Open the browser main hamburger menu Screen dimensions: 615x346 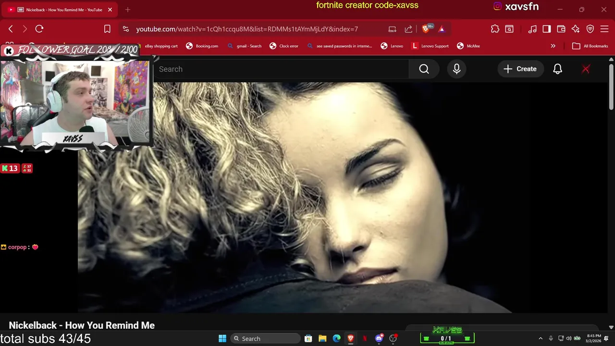coord(604,29)
